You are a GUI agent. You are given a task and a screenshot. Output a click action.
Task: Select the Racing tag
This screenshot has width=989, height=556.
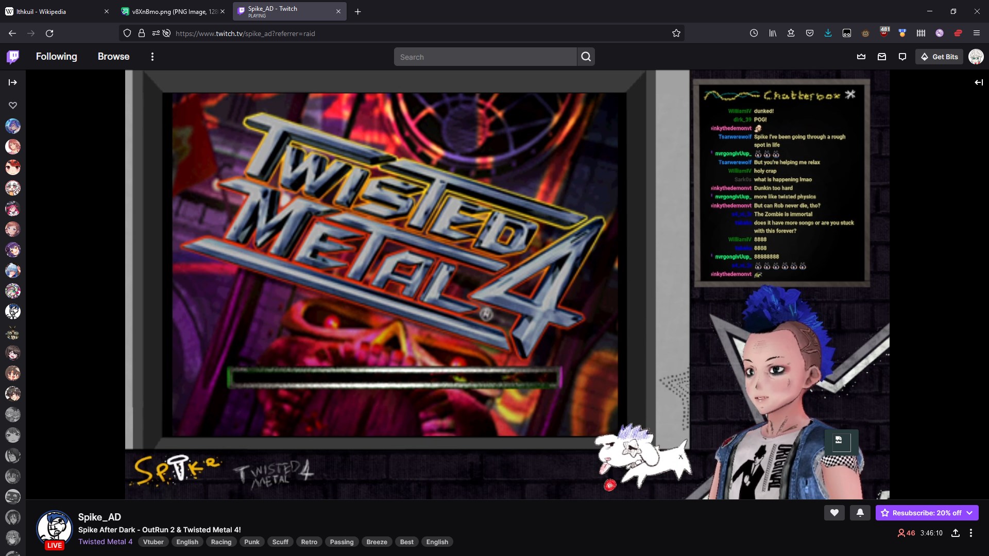(x=221, y=542)
